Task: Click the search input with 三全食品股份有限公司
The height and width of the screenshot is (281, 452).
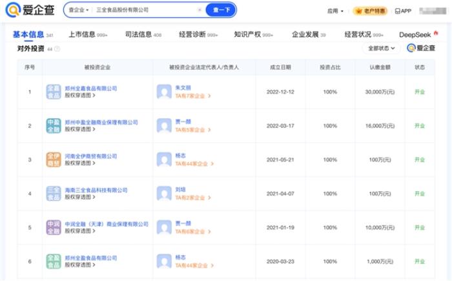Action: tap(144, 10)
